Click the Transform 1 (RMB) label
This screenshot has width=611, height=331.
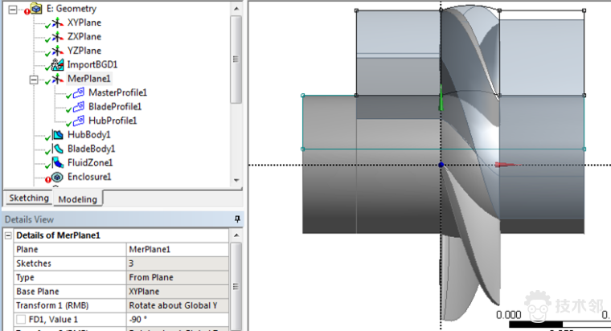coord(52,305)
